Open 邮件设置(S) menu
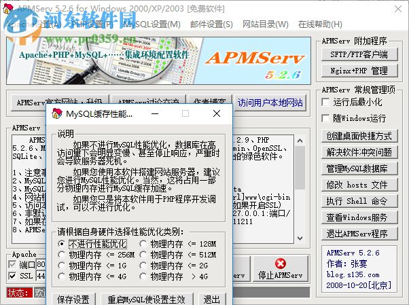This screenshot has height=305, width=409. pos(211,24)
